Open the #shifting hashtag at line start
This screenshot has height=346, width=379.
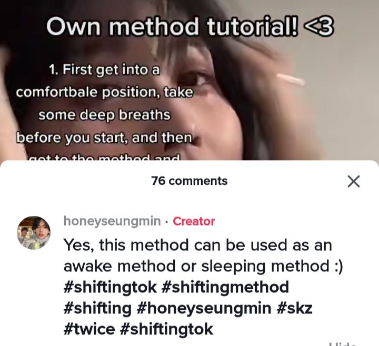point(98,308)
